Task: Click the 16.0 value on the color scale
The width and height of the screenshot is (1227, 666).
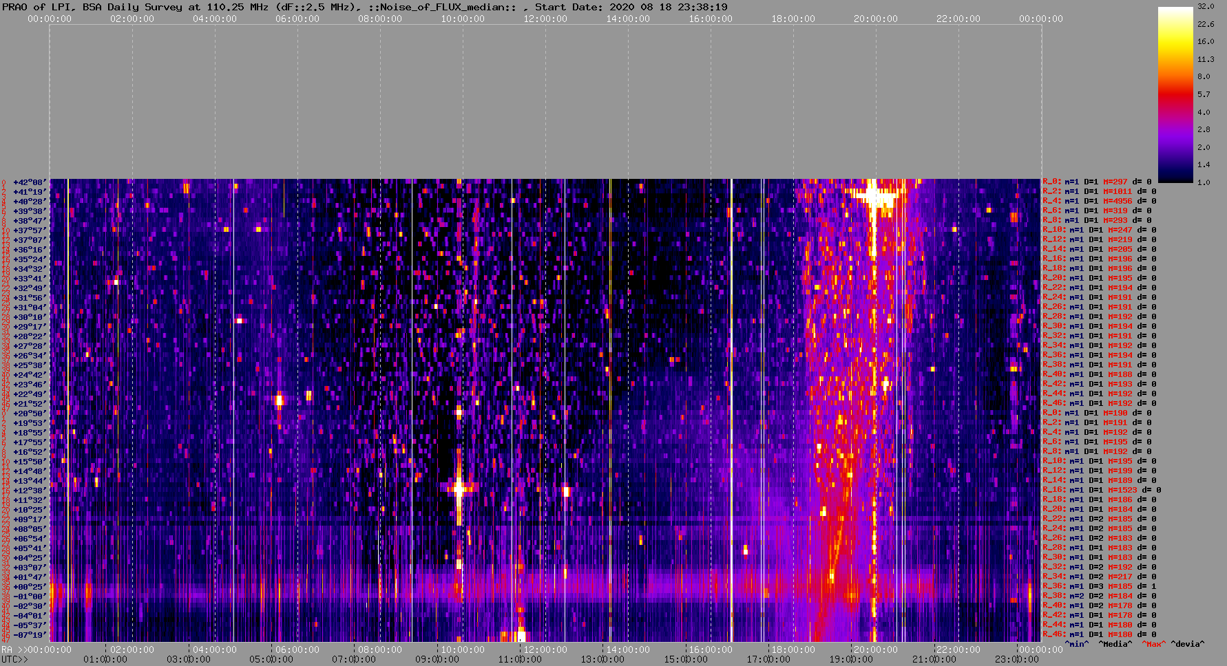Action: point(1206,42)
